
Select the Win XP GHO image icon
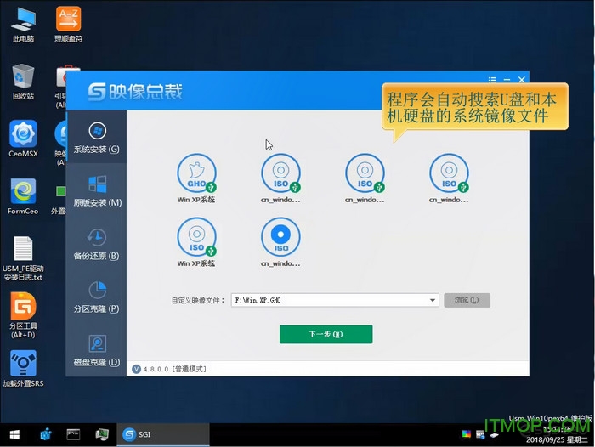(x=196, y=173)
